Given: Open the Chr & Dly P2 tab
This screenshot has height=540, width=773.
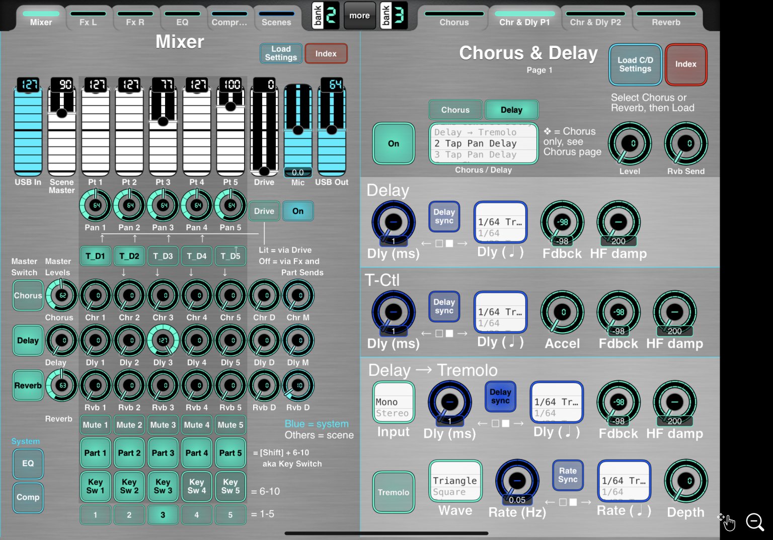Looking at the screenshot, I should pos(595,18).
